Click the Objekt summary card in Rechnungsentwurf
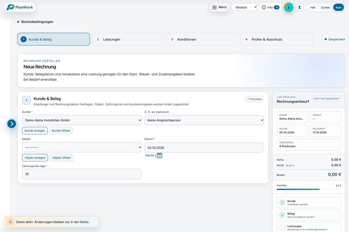The image size is (349, 232). click(325, 117)
